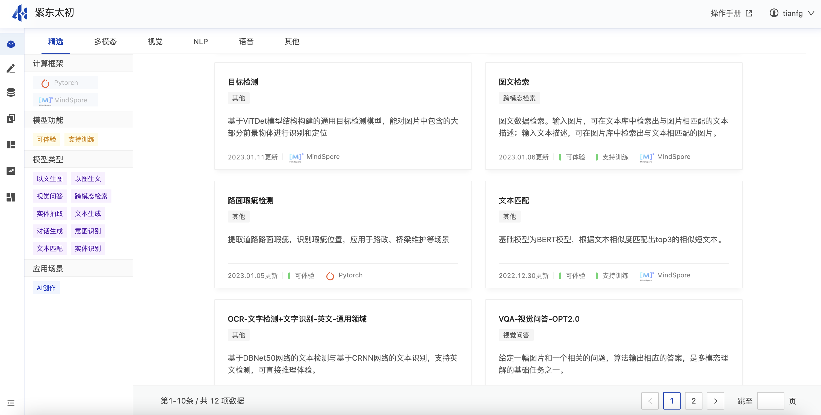Focus the 跳至 page number input
This screenshot has width=821, height=415.
771,401
